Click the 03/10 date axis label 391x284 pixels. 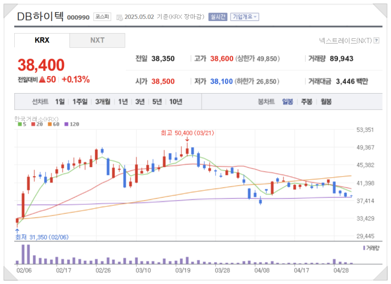point(143,270)
